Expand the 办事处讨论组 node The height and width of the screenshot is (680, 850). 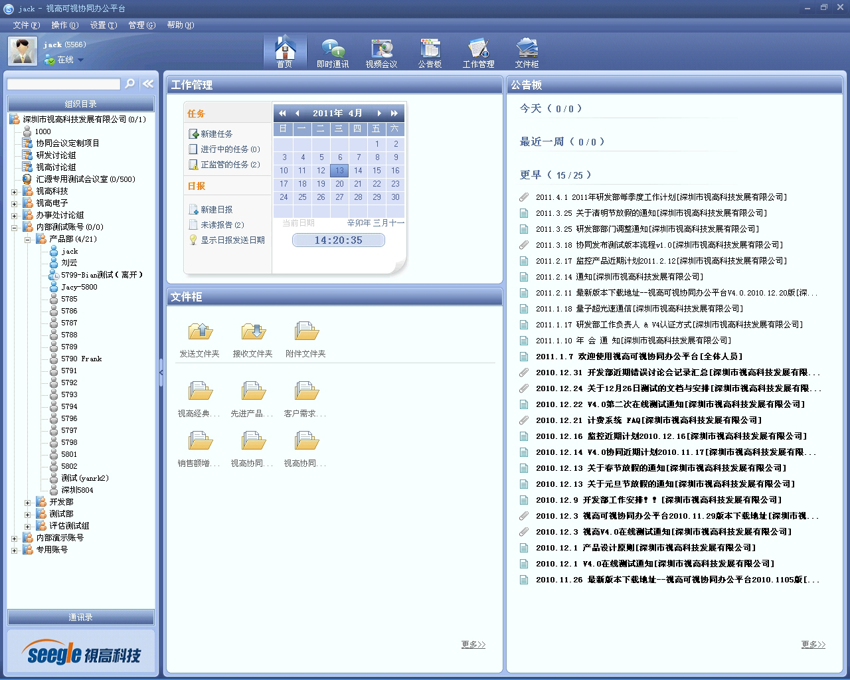pyautogui.click(x=14, y=216)
